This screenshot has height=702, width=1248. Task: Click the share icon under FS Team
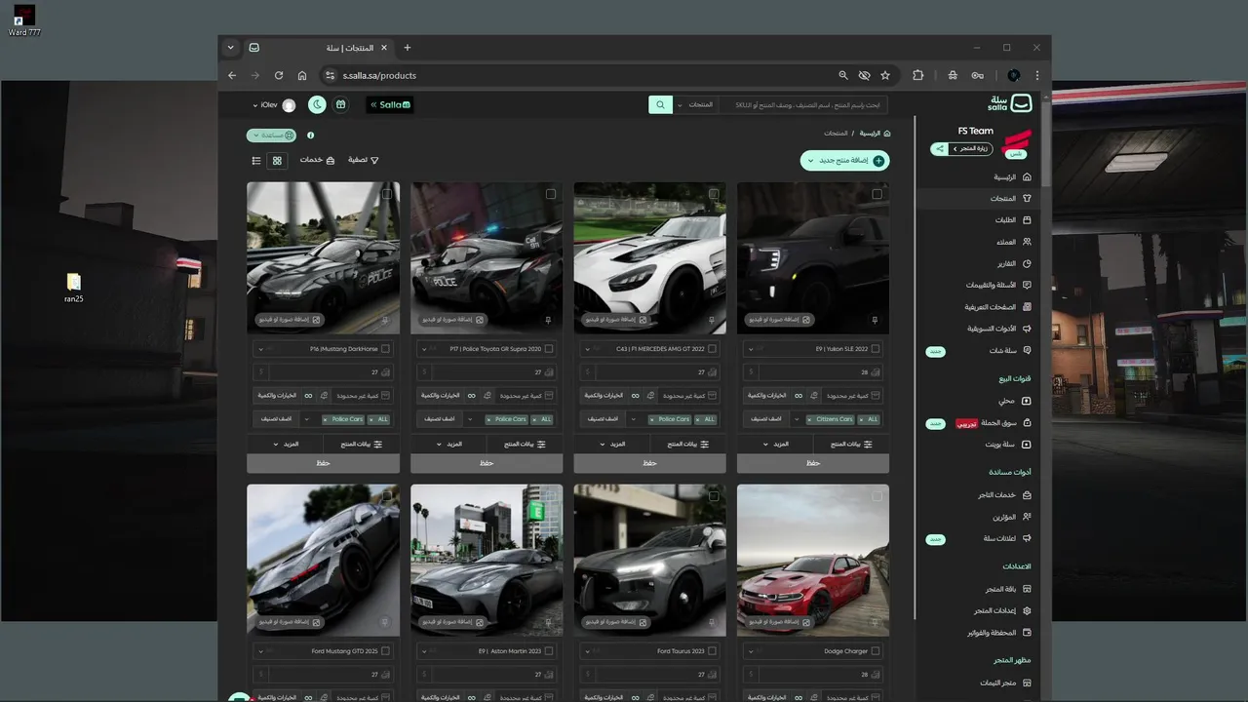939,149
